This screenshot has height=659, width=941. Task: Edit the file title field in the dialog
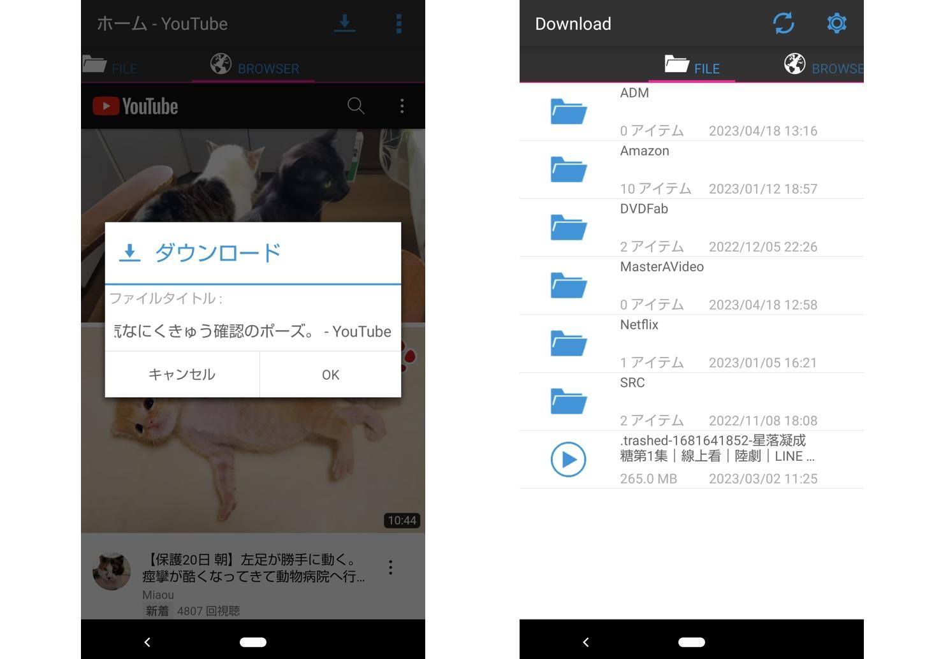pyautogui.click(x=252, y=331)
